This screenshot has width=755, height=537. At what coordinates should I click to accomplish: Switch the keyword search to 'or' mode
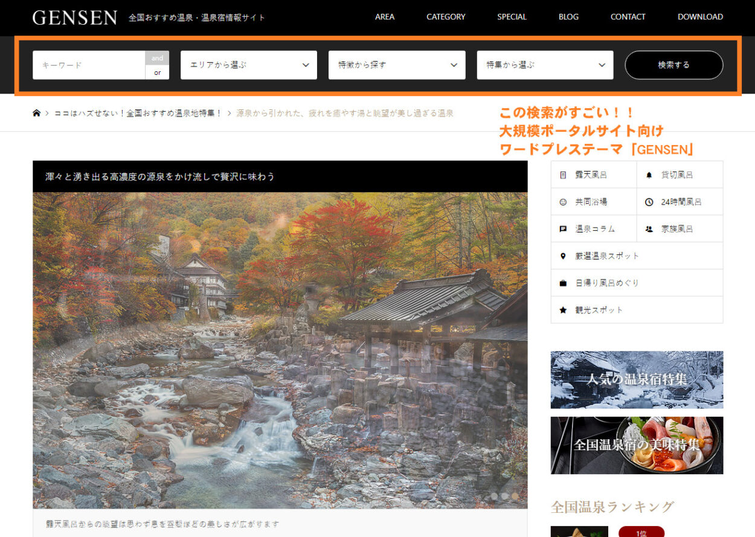point(156,72)
